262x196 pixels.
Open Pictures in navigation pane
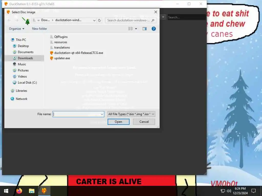tap(23, 70)
